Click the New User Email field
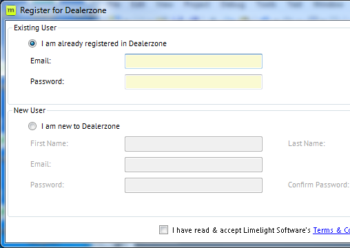 (194, 165)
